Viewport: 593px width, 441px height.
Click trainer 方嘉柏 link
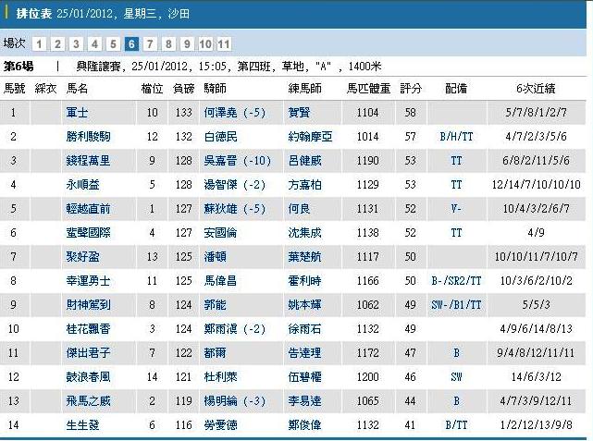[304, 184]
